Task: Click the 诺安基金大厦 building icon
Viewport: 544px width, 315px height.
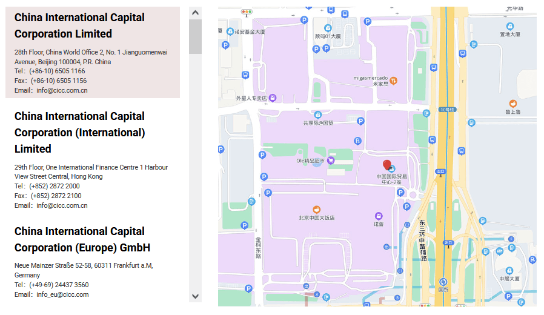Action: point(230,31)
